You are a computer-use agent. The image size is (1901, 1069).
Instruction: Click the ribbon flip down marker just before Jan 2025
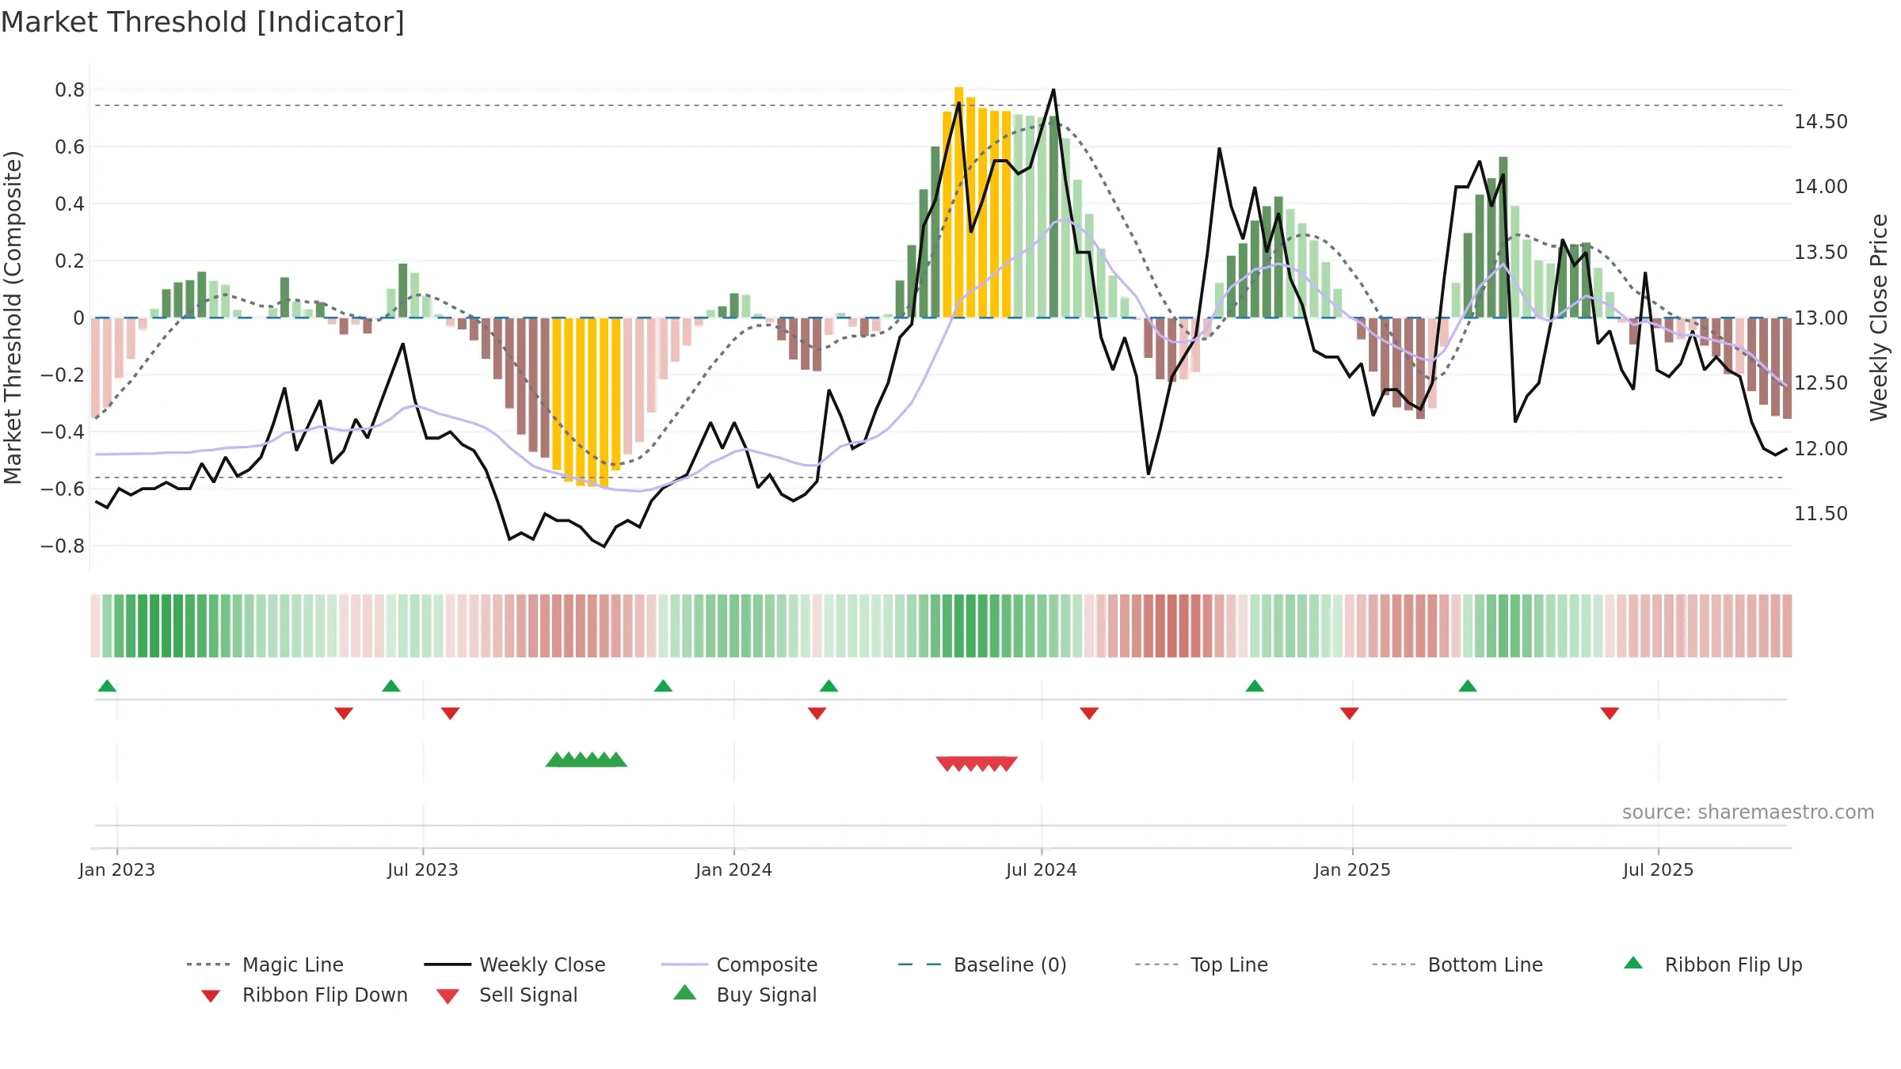(x=1350, y=713)
